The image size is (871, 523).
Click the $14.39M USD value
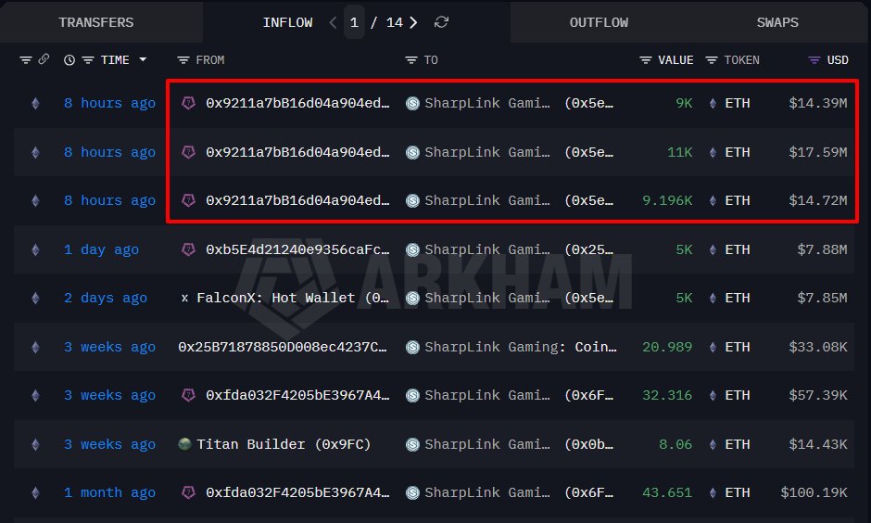pos(817,103)
